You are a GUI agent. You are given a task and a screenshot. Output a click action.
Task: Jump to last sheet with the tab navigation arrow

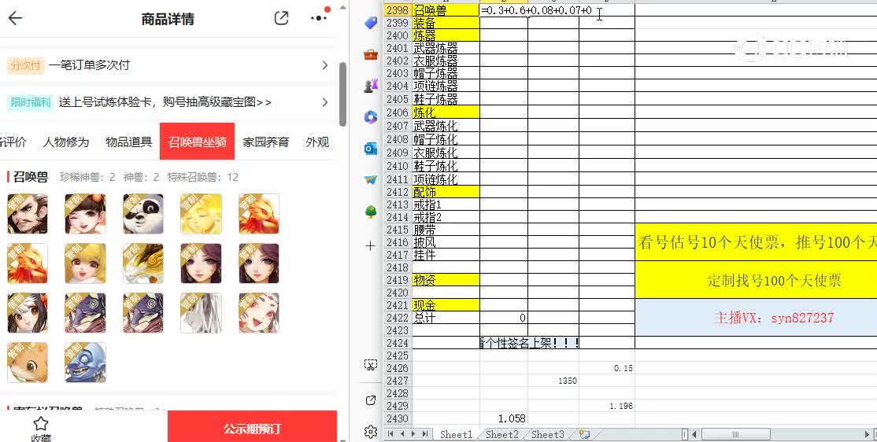pos(425,434)
